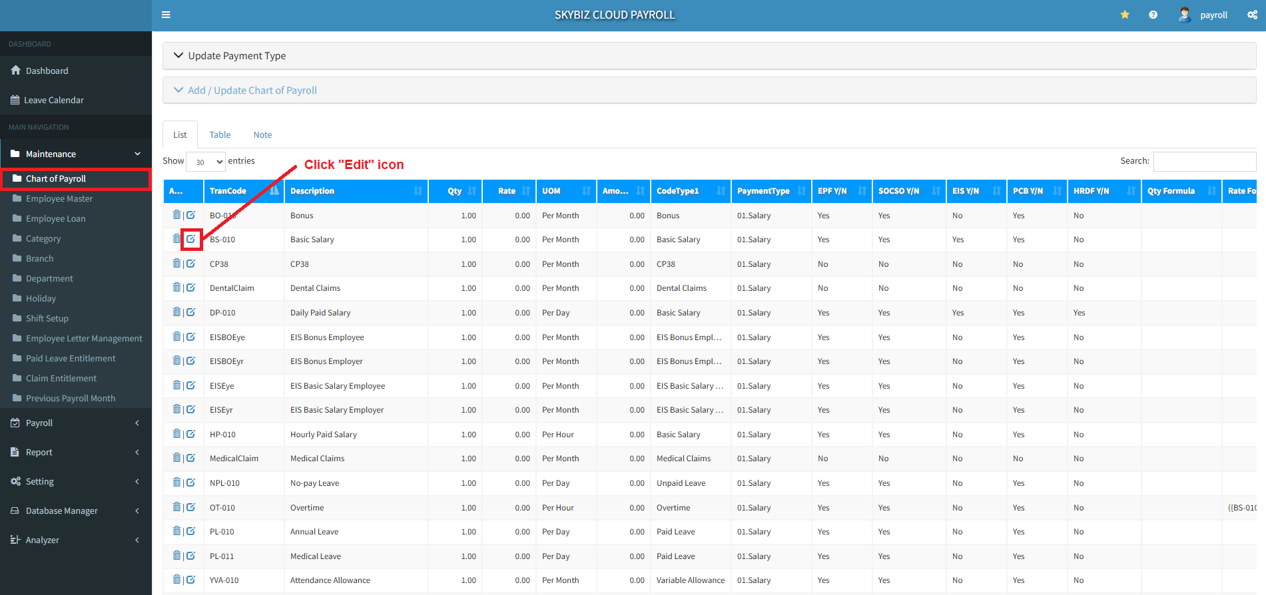Click the hamburger menu icon in header
This screenshot has width=1266, height=595.
tap(166, 15)
